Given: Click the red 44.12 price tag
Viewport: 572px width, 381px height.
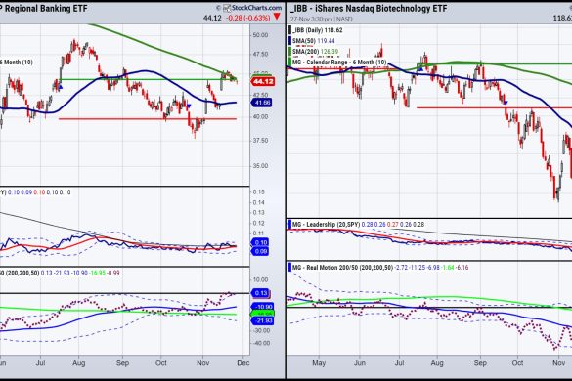Looking at the screenshot, I should 263,81.
